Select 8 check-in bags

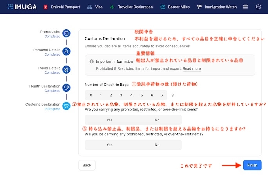tap(172, 95)
